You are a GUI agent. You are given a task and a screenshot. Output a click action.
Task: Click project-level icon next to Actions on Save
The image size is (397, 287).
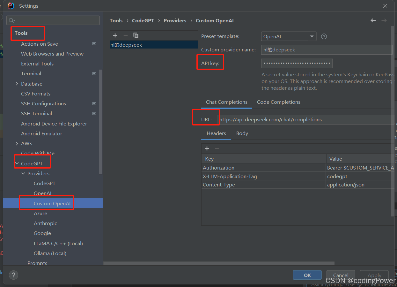pyautogui.click(x=94, y=43)
